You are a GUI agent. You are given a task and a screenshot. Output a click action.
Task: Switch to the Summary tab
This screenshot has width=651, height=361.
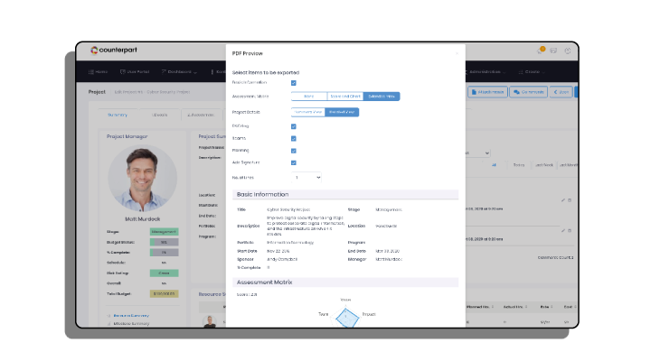click(x=118, y=115)
